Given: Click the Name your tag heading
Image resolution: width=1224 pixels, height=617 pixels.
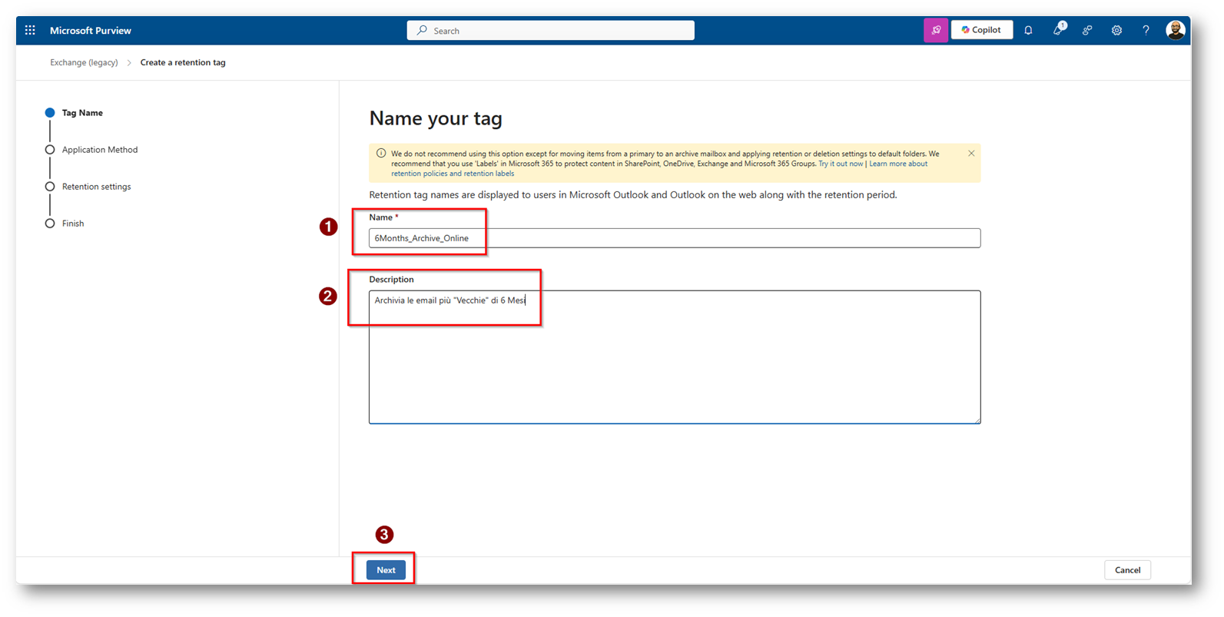Looking at the screenshot, I should tap(436, 118).
